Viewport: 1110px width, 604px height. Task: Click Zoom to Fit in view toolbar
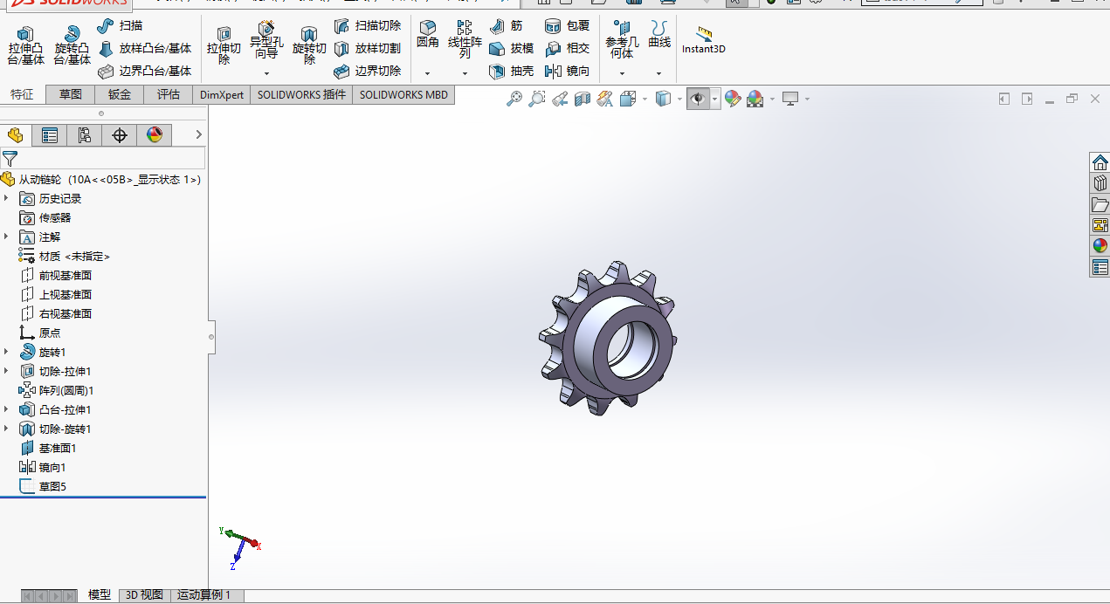point(514,100)
